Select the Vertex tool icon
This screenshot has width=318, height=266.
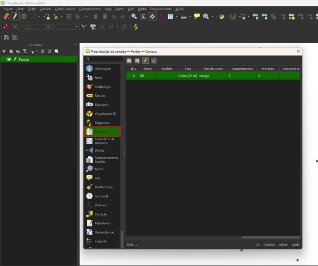56,17
